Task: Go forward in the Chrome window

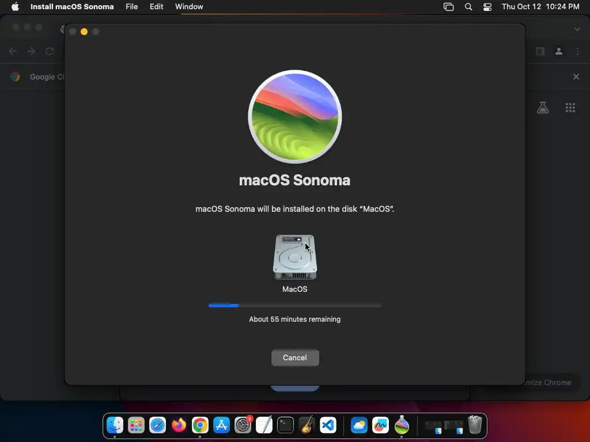Action: (x=31, y=51)
